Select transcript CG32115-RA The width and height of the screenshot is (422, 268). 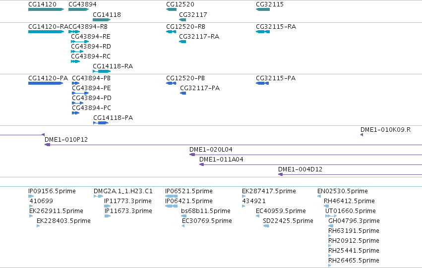coord(263,32)
